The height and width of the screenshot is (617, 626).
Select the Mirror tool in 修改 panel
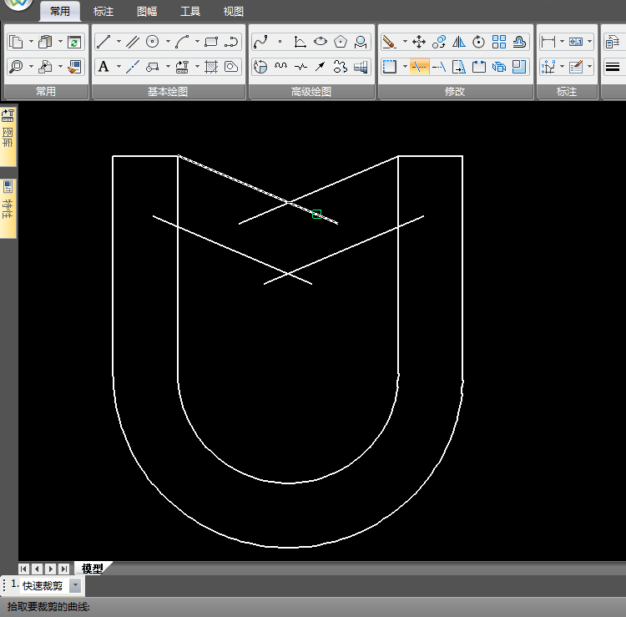point(459,42)
